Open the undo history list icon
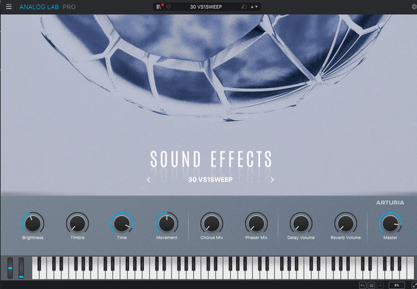The width and height of the screenshot is (417, 289). pos(371,285)
